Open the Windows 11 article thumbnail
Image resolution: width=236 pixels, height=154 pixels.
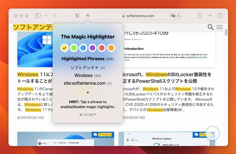coord(35,49)
